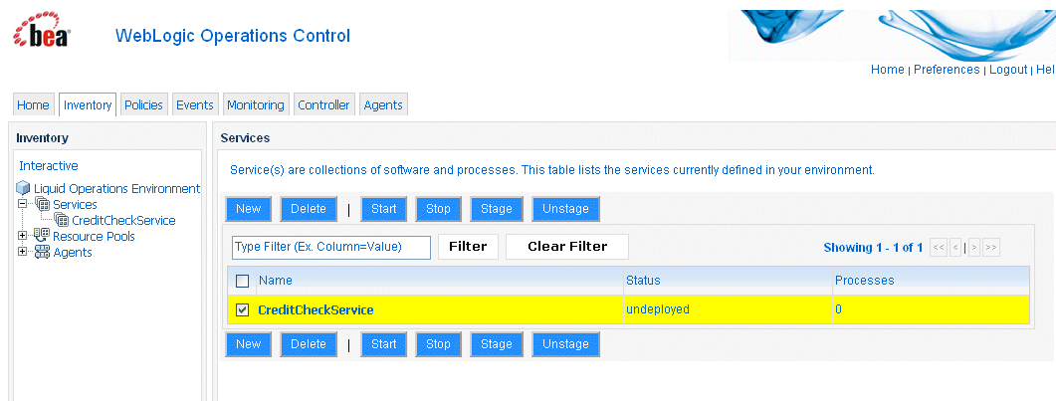Sort table by Name column header
This screenshot has width=1056, height=401.
276,280
